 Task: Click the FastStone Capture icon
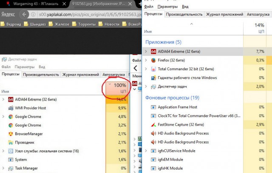[x=153, y=125]
